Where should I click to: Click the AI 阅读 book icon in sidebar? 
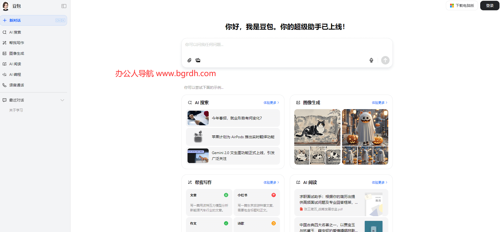tap(4, 64)
